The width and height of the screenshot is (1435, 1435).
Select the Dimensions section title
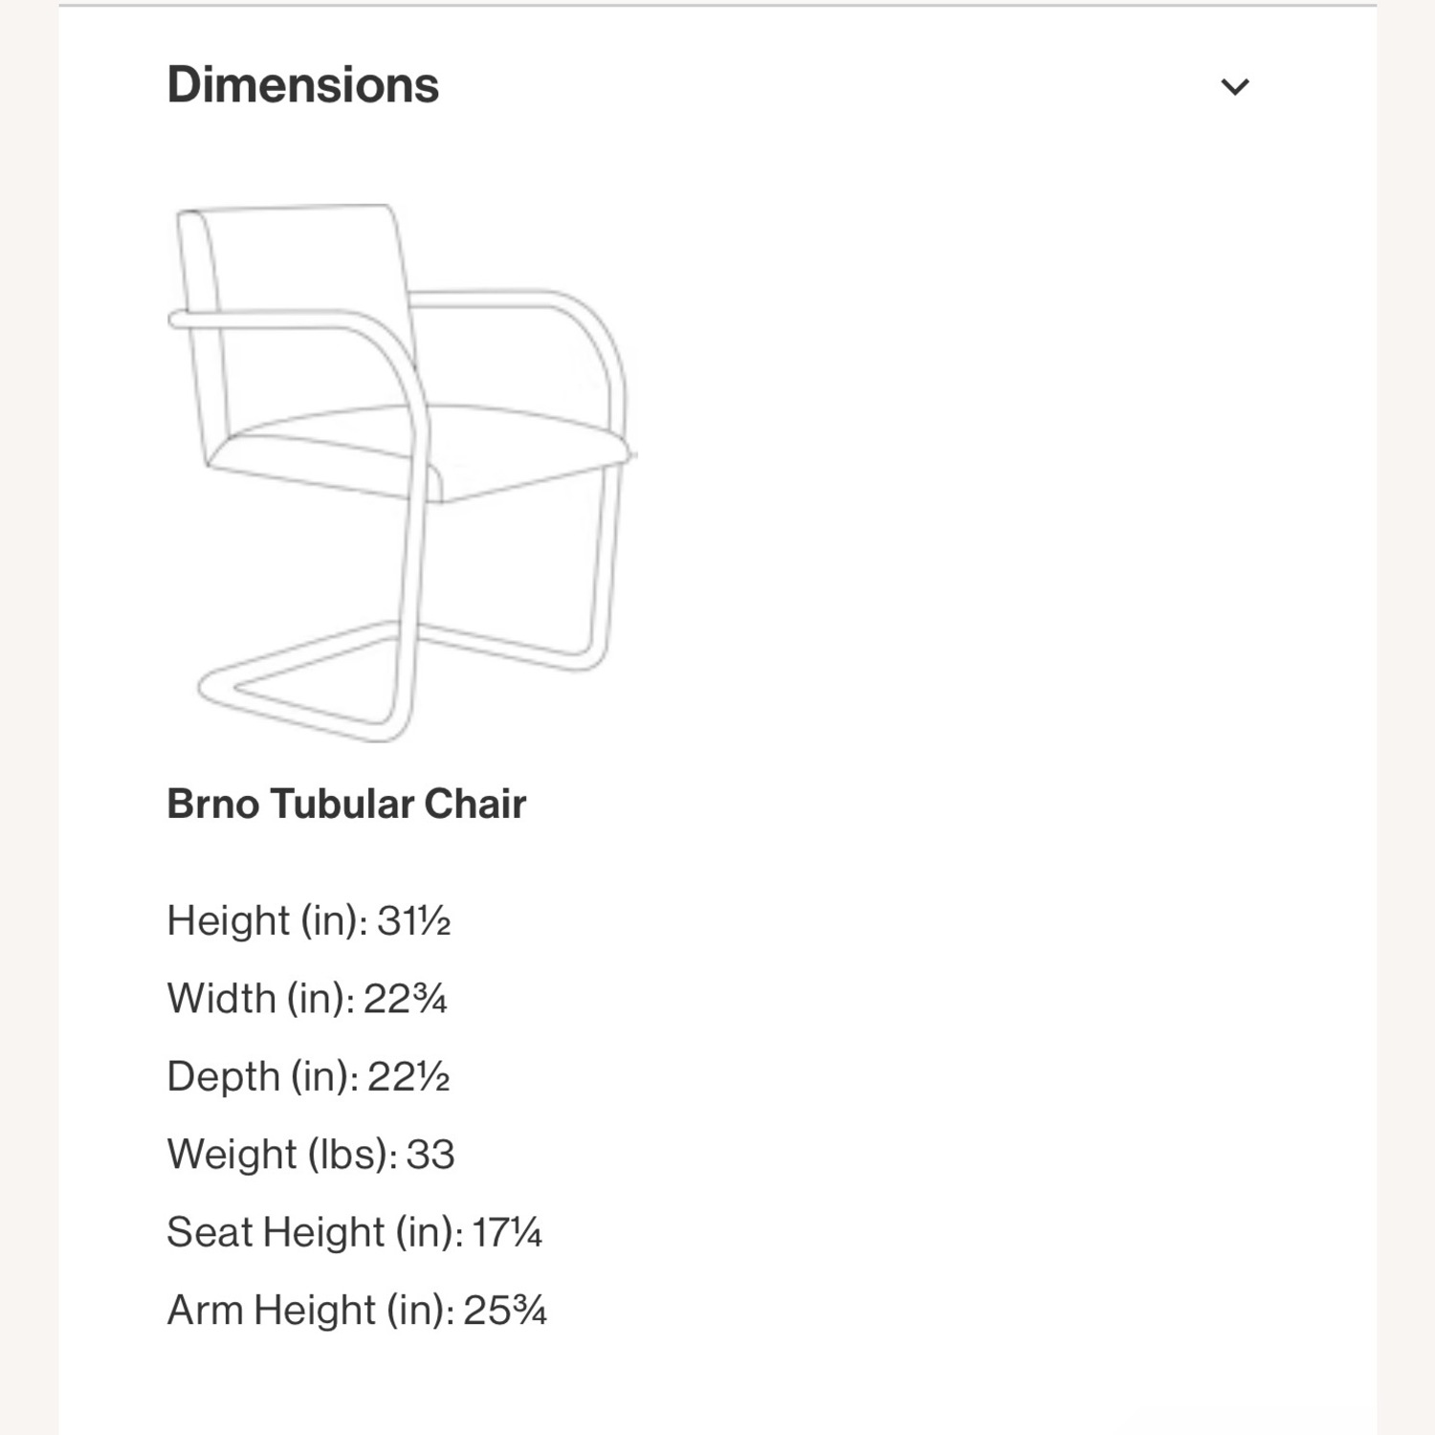tap(302, 86)
